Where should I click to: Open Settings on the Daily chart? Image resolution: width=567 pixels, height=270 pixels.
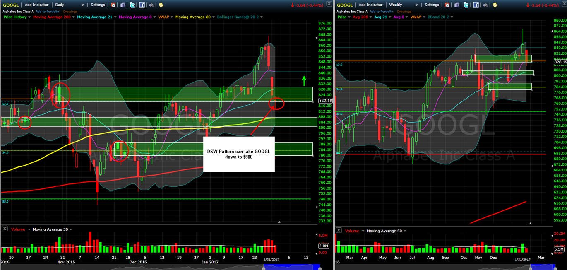click(98, 5)
